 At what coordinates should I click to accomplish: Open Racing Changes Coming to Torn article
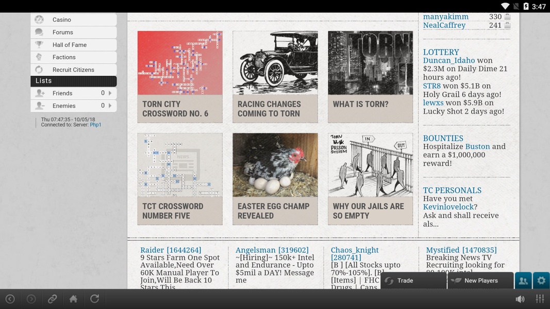[x=275, y=77]
